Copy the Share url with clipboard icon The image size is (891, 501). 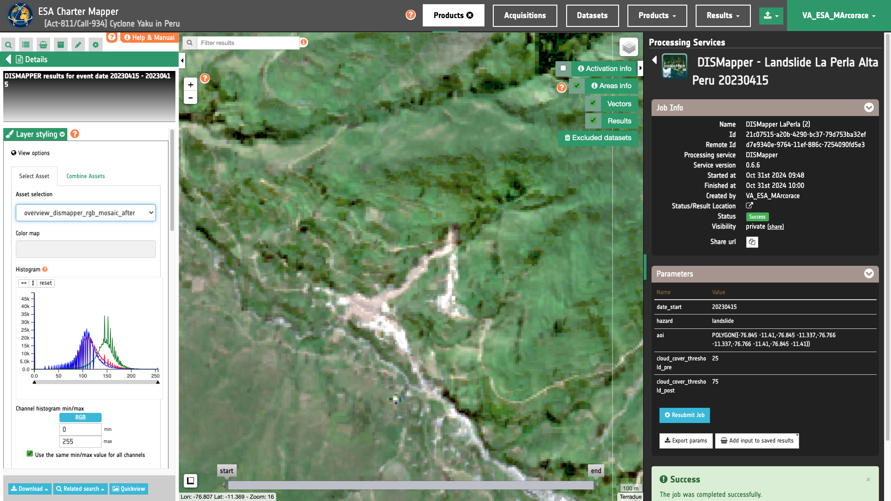coord(752,242)
